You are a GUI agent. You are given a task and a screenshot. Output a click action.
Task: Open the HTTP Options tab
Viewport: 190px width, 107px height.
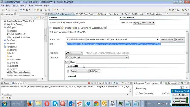tap(80, 28)
